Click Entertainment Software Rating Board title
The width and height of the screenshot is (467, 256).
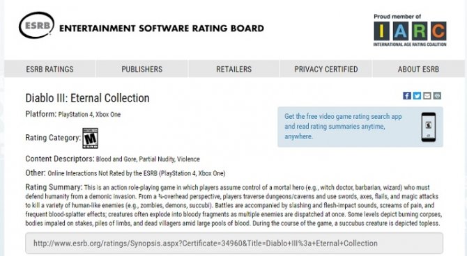pyautogui.click(x=162, y=29)
